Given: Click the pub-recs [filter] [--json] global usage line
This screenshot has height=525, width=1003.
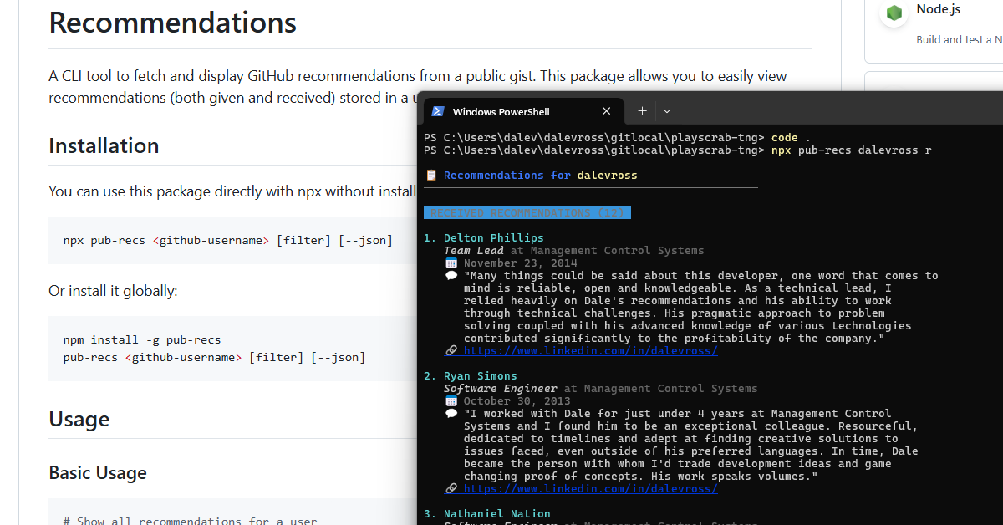Looking at the screenshot, I should click(214, 358).
